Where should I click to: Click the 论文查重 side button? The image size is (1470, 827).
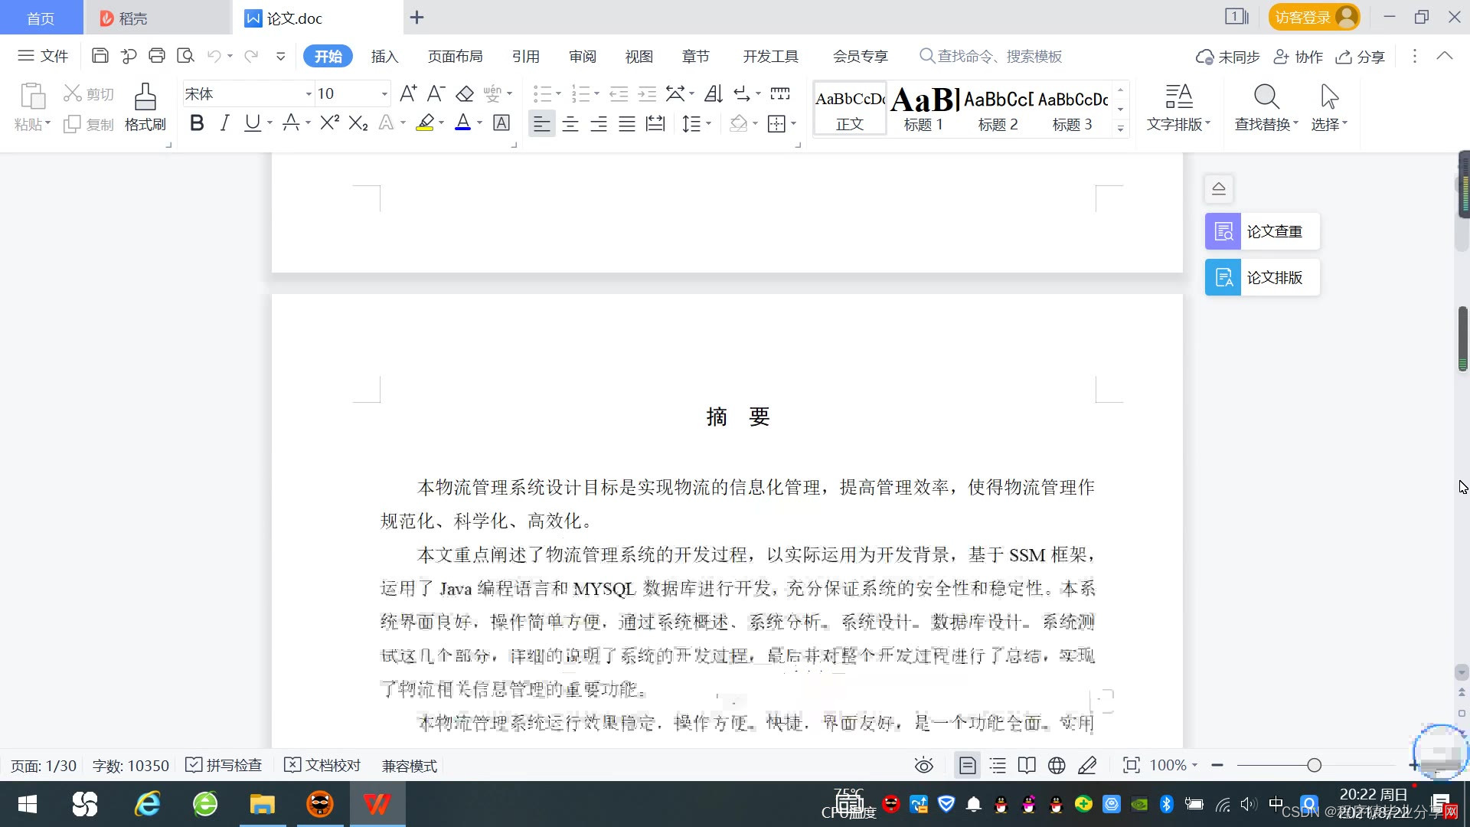click(x=1262, y=231)
